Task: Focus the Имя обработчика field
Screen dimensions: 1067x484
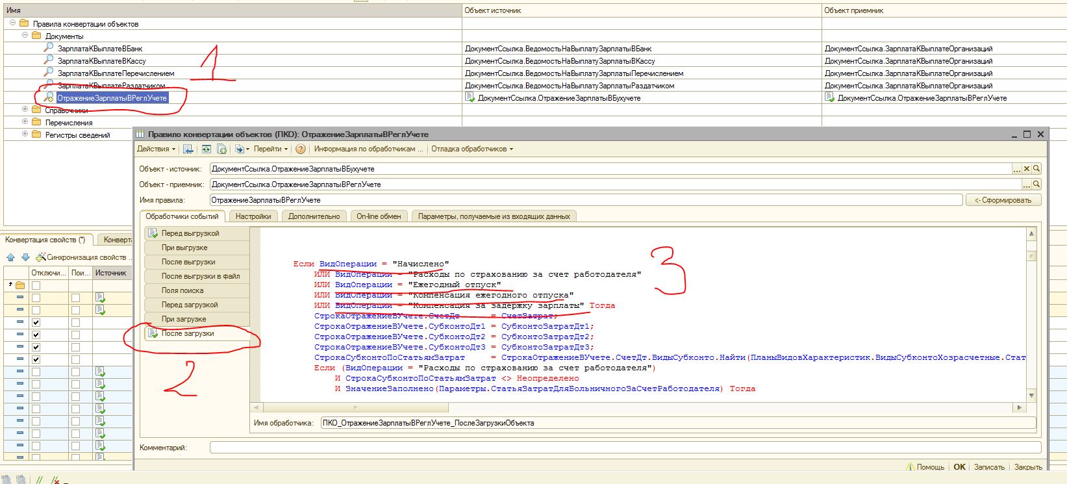Action: pos(679,423)
